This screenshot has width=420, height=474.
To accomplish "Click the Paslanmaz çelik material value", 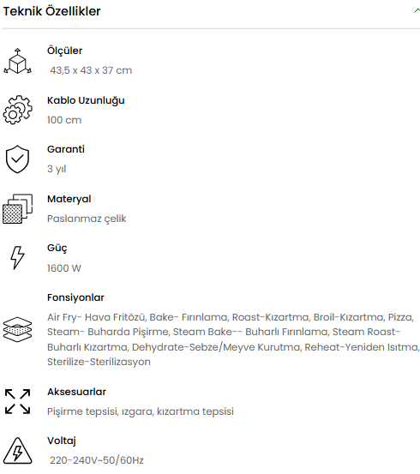I will coord(87,219).
